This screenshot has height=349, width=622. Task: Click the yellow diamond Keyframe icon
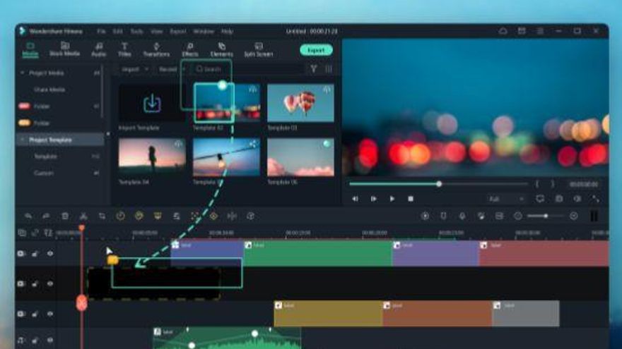point(213,216)
